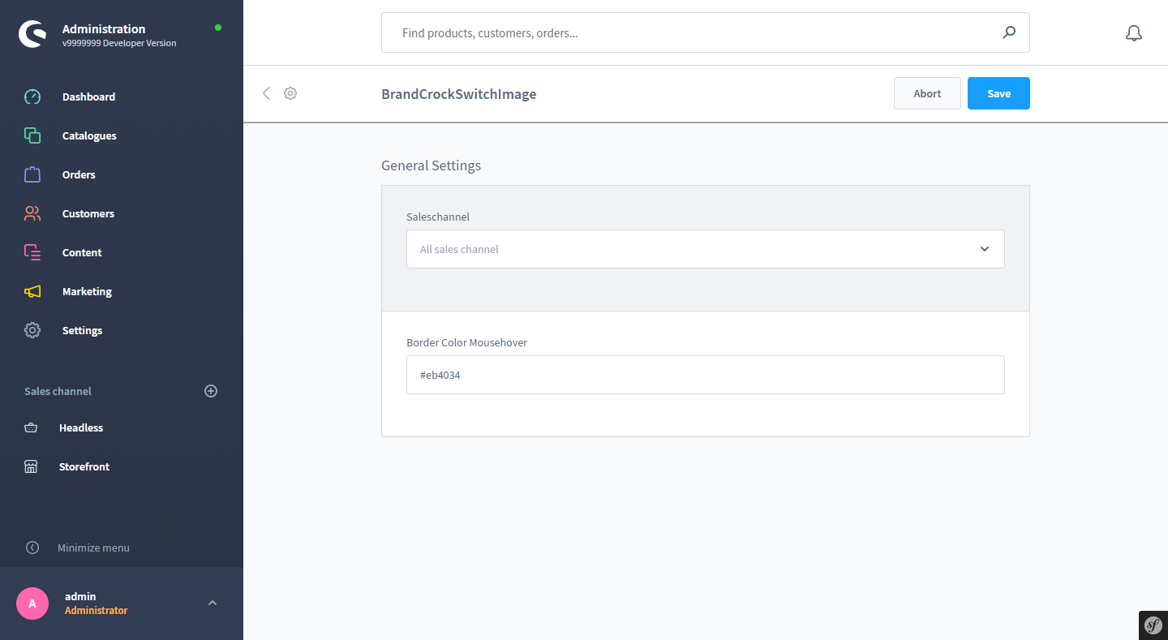Add a new sales channel with plus icon
This screenshot has height=640, width=1168.
click(211, 391)
